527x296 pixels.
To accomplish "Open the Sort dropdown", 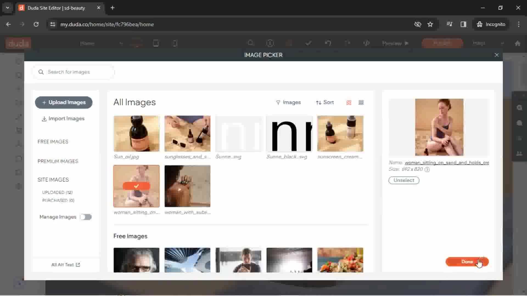I will (x=325, y=103).
